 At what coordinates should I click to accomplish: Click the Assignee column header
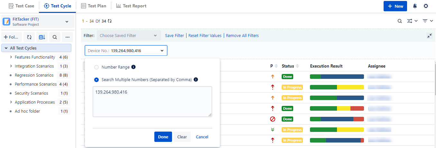pyautogui.click(x=377, y=66)
